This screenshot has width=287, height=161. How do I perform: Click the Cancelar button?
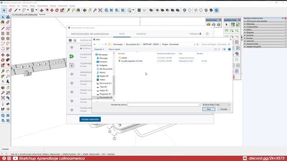point(224,109)
